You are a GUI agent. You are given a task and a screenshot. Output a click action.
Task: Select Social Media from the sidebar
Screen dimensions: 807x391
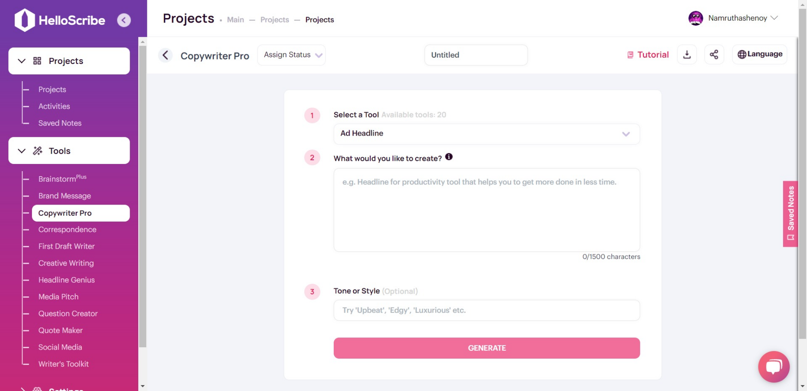(60, 347)
